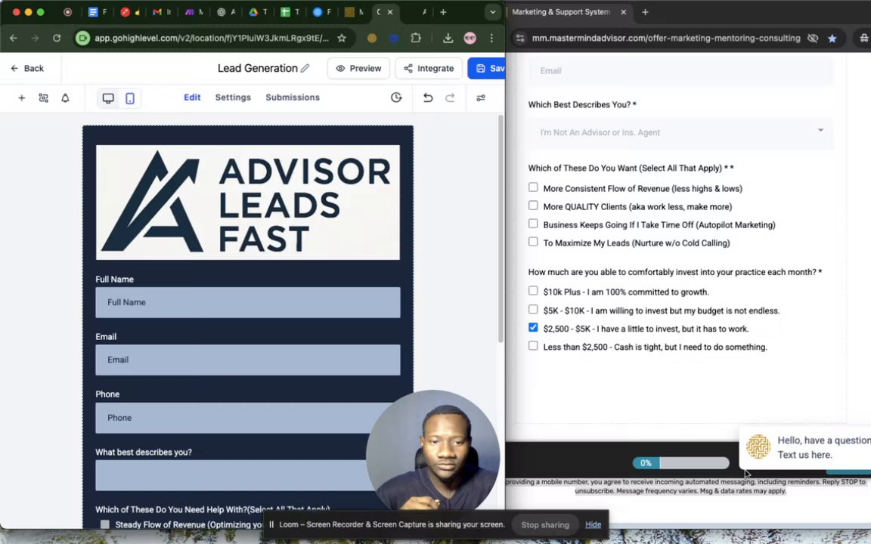Open the 'Which Best Describes You?' dropdown
871x544 pixels.
(x=680, y=132)
